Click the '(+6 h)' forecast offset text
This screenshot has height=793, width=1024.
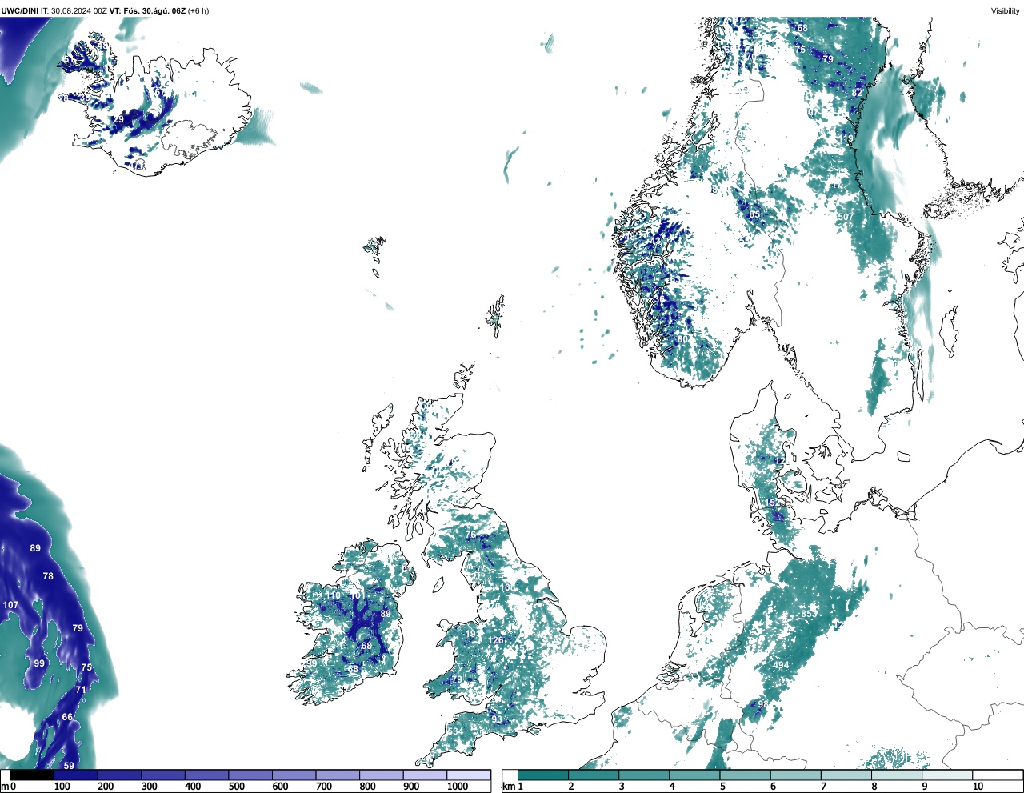click(x=198, y=11)
